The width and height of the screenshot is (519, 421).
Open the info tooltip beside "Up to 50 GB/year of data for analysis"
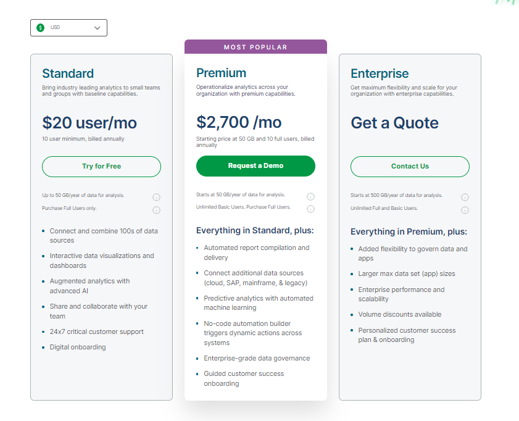[x=156, y=197]
